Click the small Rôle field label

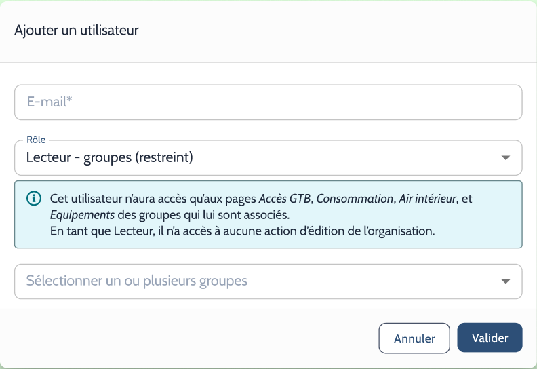(x=36, y=140)
